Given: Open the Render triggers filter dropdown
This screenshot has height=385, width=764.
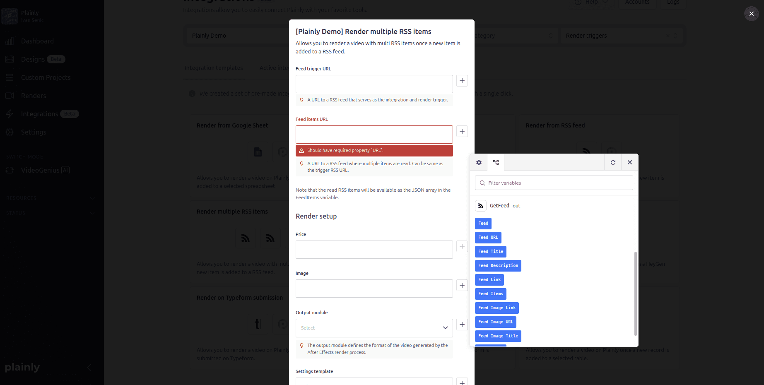Looking at the screenshot, I should point(621,36).
